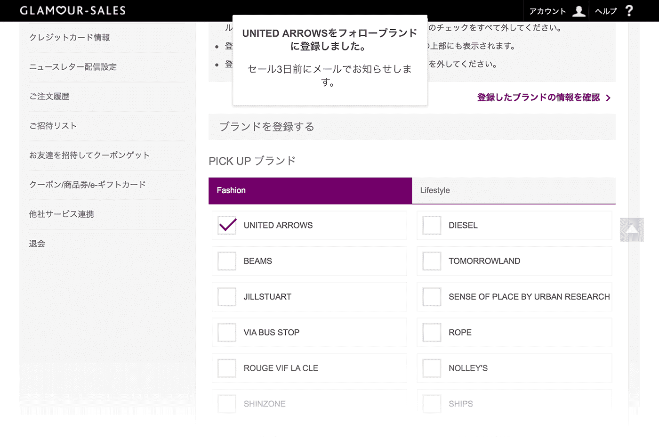Uncheck the UNITED ARROWS checkbox
Viewport: 659px width, 440px height.
[227, 226]
